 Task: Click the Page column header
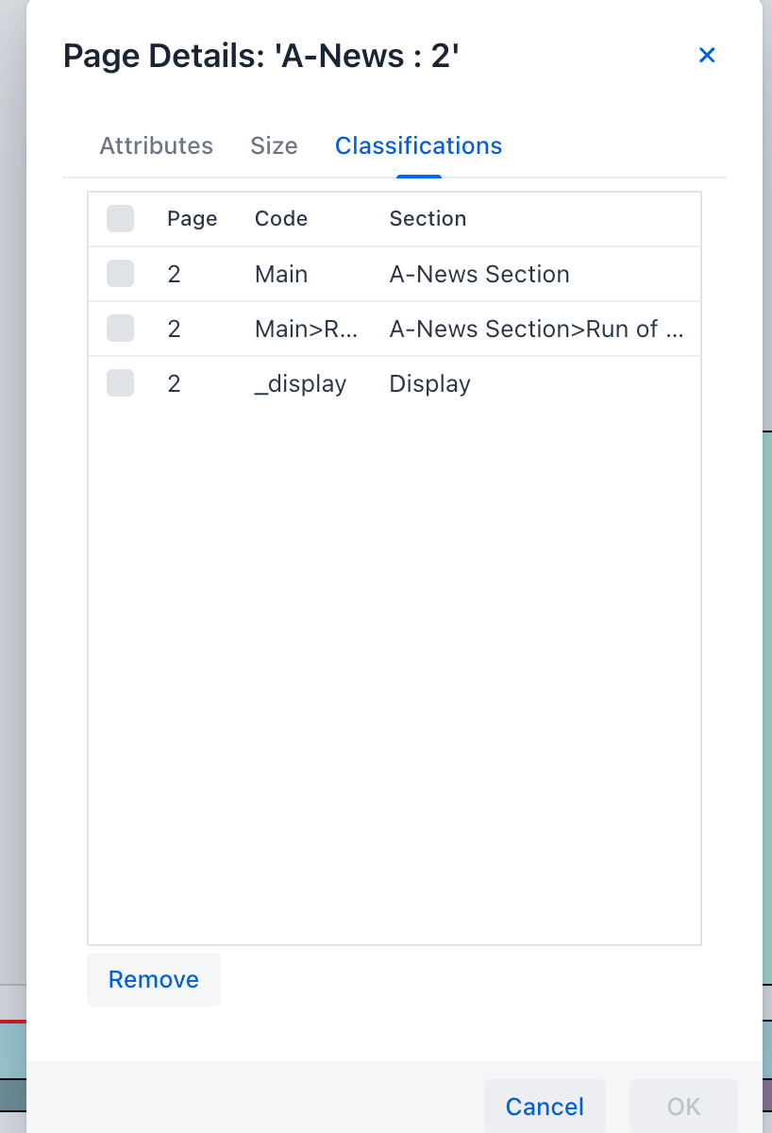click(x=193, y=219)
